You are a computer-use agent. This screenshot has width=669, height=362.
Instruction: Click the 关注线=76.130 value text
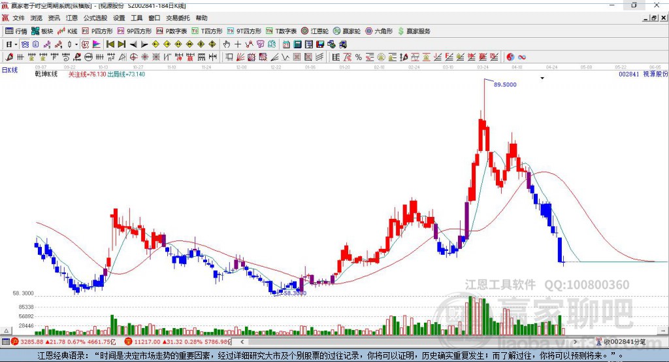click(x=87, y=74)
